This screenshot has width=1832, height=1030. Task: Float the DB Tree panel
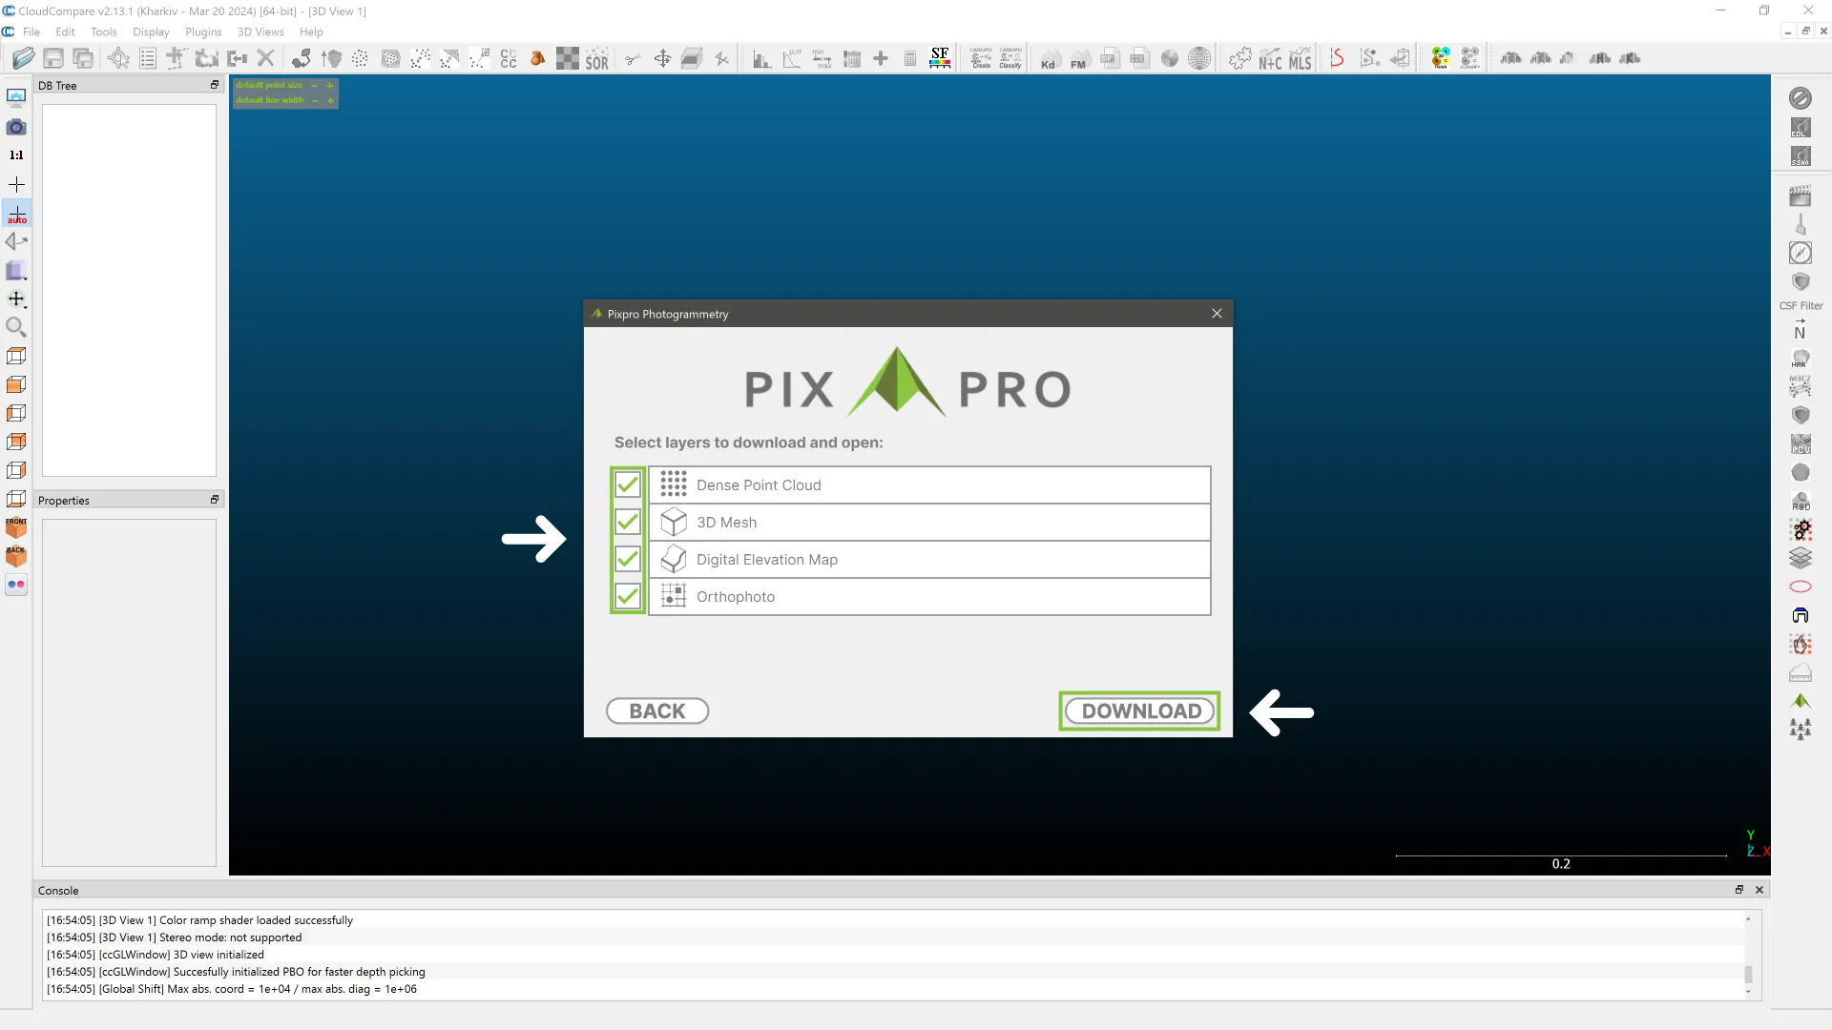[215, 85]
